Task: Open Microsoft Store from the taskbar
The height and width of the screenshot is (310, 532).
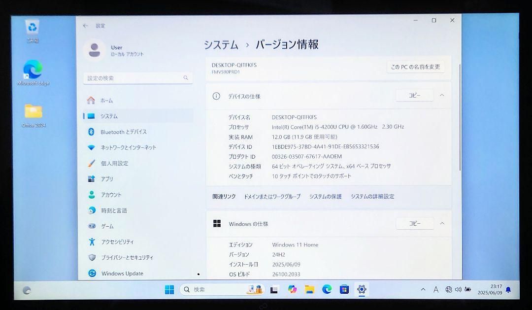Action: point(344,289)
